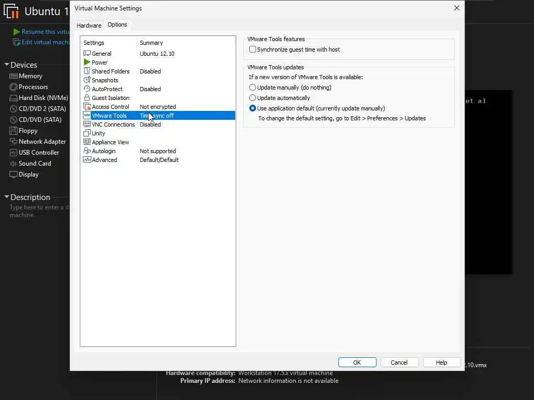The width and height of the screenshot is (534, 400).
Task: Select the 'Shared Folders' settings label
Action: click(x=111, y=71)
